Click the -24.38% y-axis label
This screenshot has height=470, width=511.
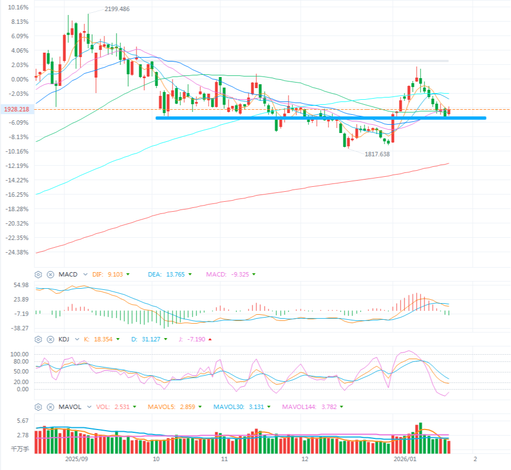click(17, 252)
